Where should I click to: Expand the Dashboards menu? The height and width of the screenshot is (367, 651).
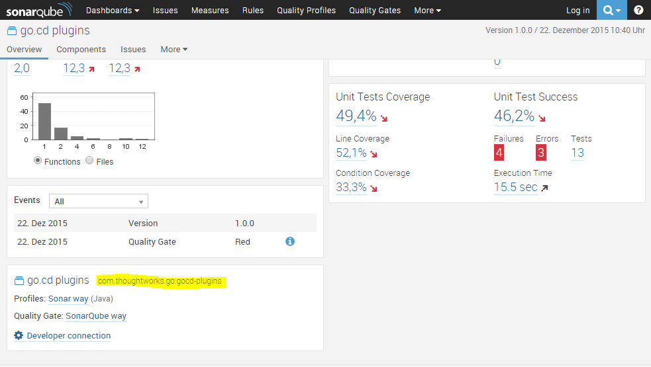pos(113,11)
